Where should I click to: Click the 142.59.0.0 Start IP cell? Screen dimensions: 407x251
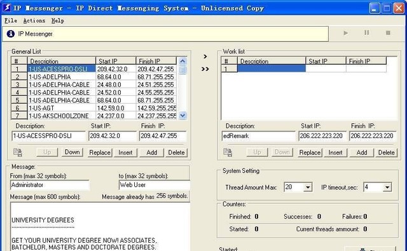pos(116,108)
